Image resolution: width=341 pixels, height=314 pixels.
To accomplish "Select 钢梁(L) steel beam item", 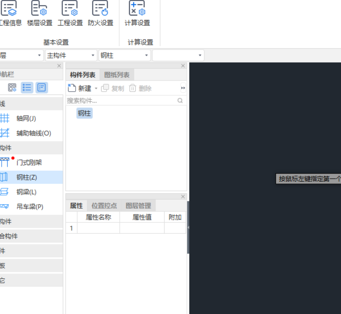I will pos(31,192).
